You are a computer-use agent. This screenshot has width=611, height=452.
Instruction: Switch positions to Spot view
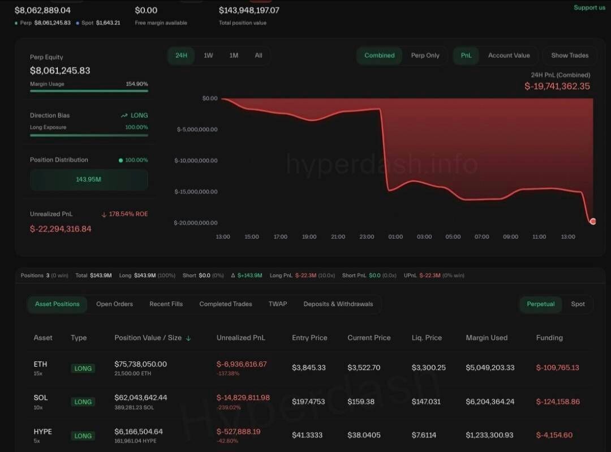click(578, 304)
